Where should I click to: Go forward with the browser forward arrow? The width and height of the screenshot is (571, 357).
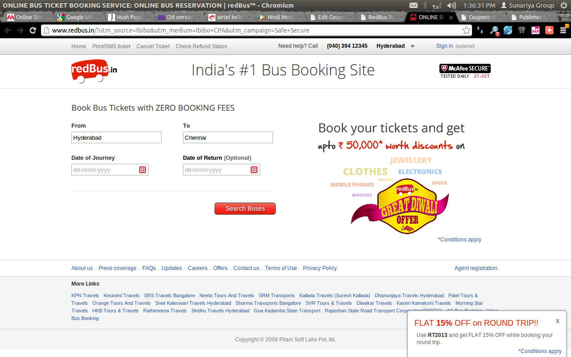pos(20,30)
